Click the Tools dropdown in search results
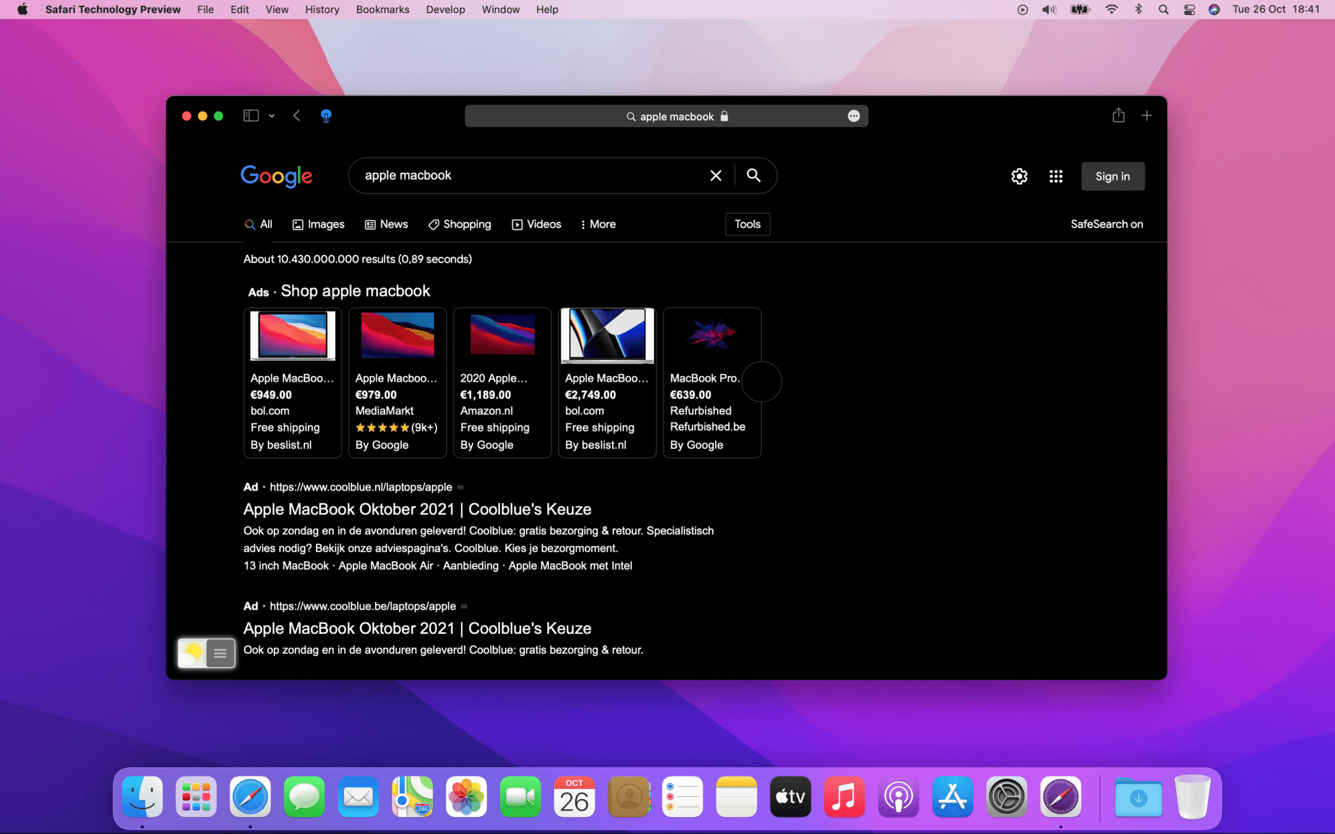The width and height of the screenshot is (1335, 834). point(748,224)
